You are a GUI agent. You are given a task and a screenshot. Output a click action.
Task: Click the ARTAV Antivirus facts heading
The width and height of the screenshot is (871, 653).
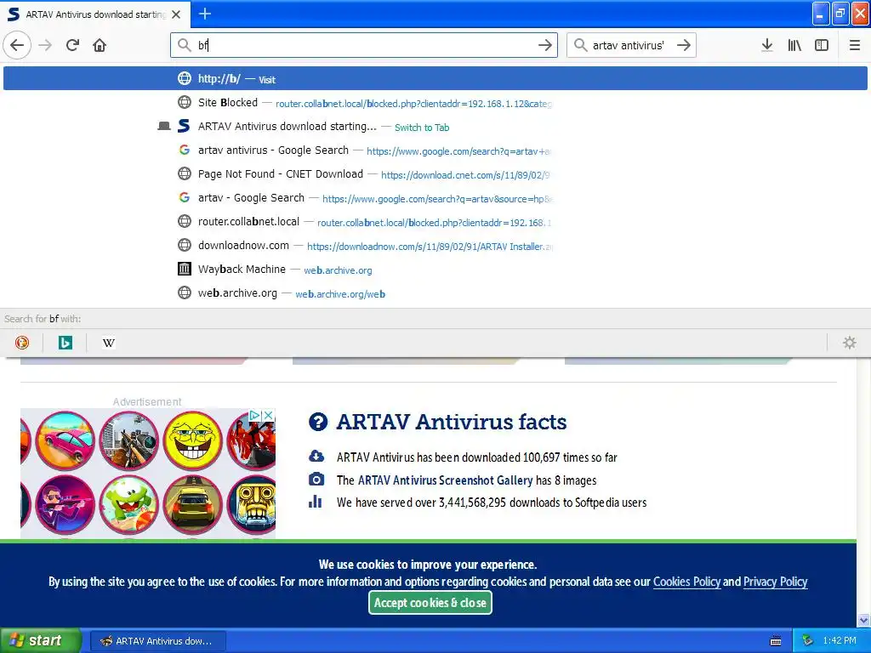pyautogui.click(x=452, y=422)
